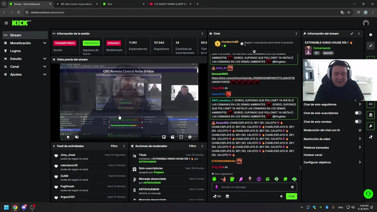Open the Filtro in Acciones de moderador
The height and width of the screenshot is (212, 377).
192,146
